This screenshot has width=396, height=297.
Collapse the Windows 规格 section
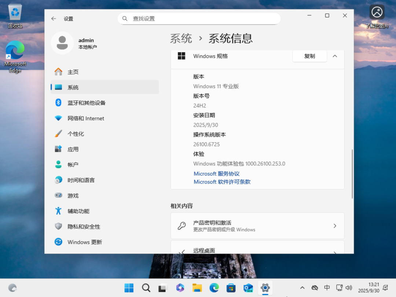335,56
